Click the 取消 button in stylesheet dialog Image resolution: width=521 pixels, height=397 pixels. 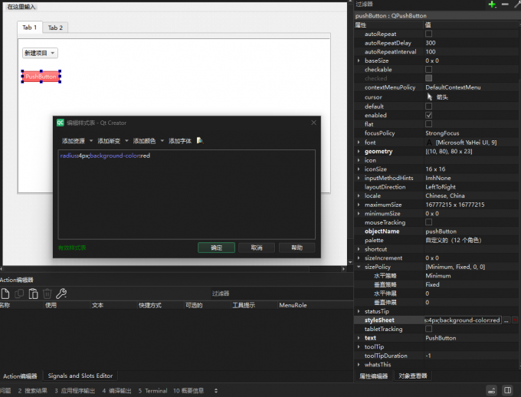[256, 248]
